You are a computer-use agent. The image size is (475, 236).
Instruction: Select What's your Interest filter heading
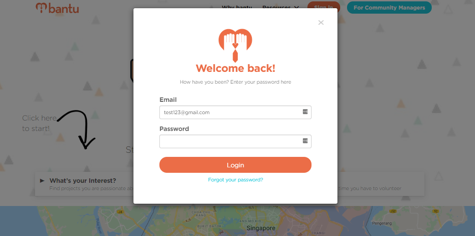[x=83, y=181]
